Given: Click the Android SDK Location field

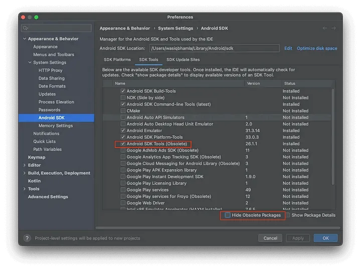Looking at the screenshot, I should [x=215, y=48].
